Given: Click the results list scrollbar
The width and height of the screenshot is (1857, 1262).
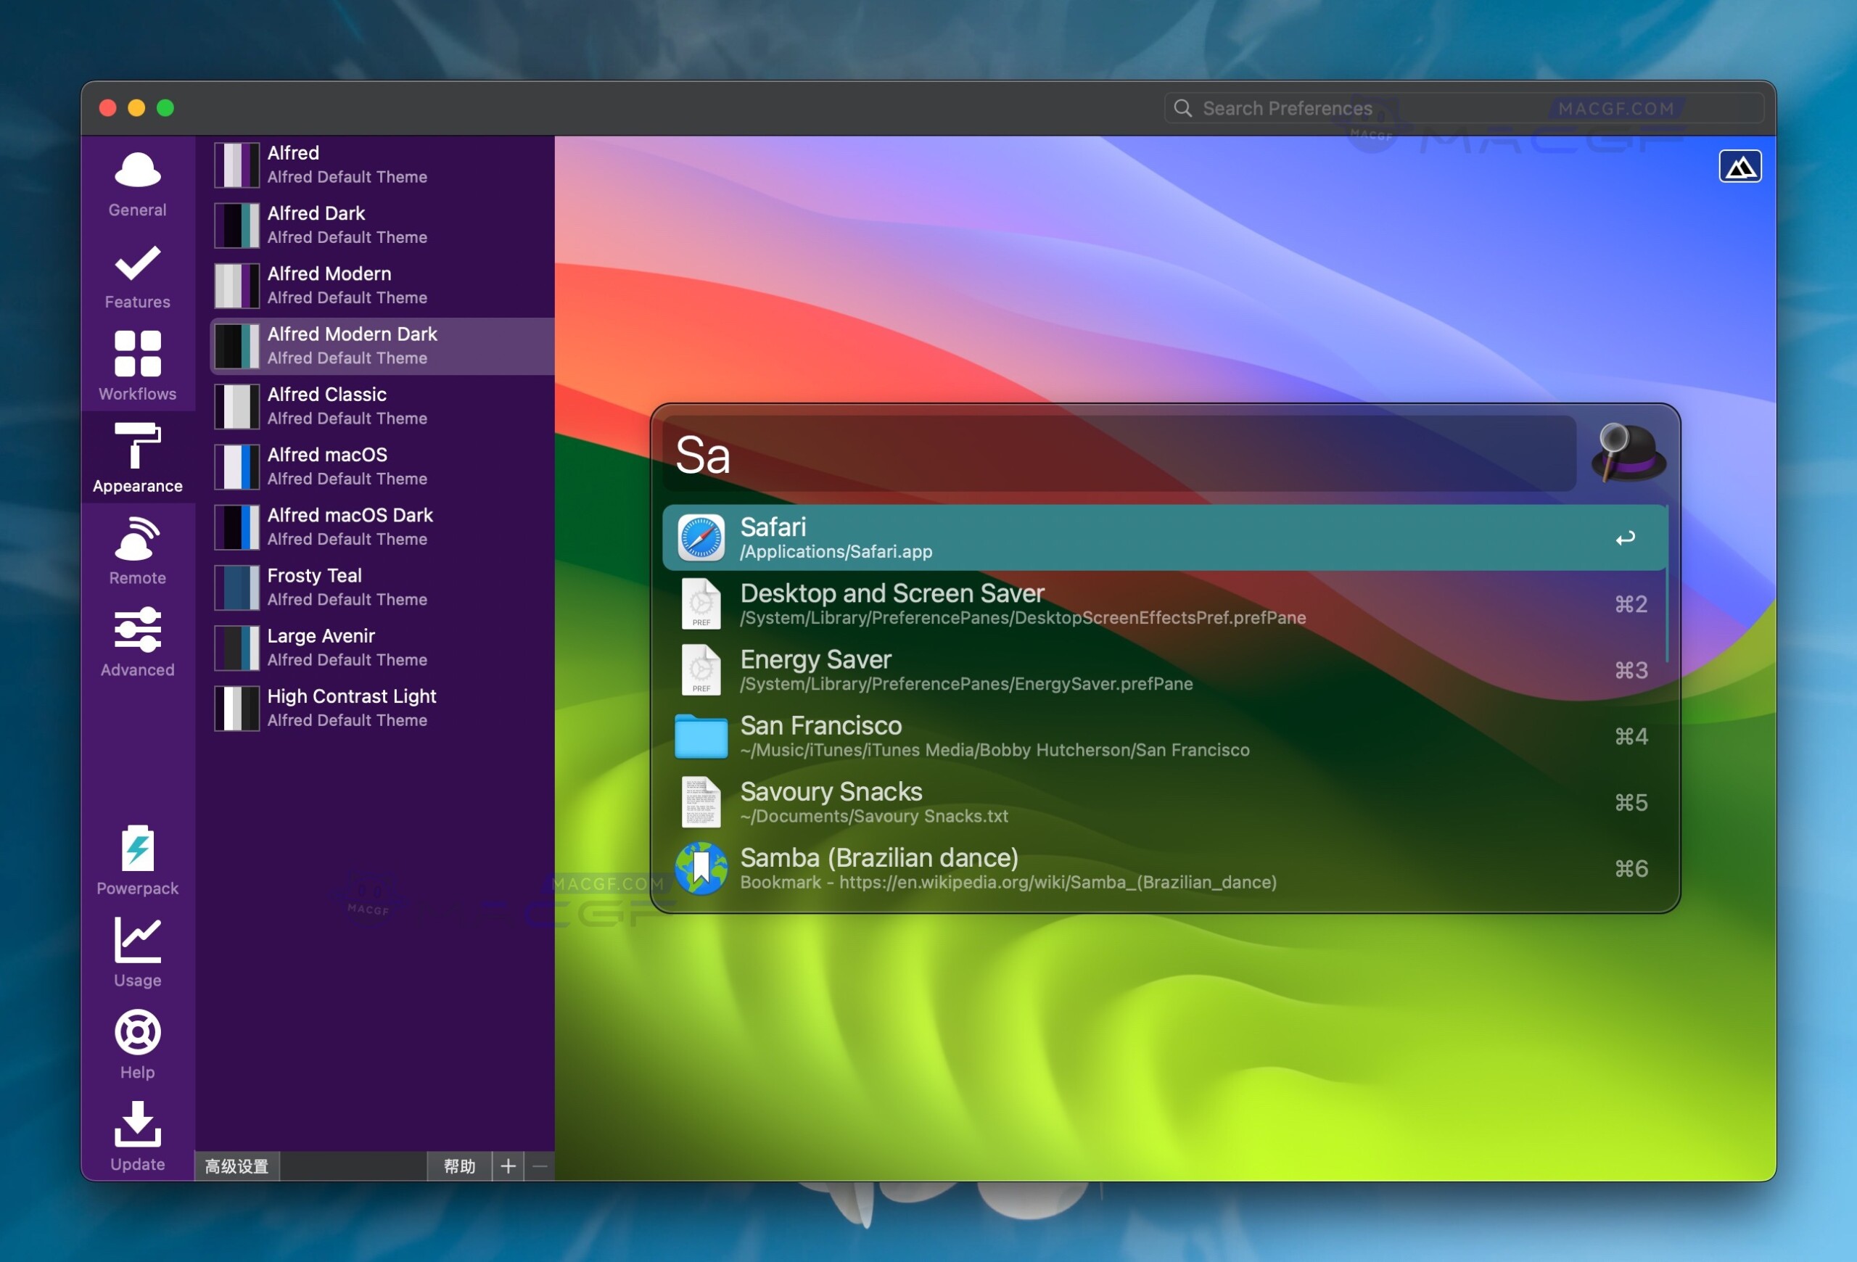Looking at the screenshot, I should pyautogui.click(x=1666, y=585).
